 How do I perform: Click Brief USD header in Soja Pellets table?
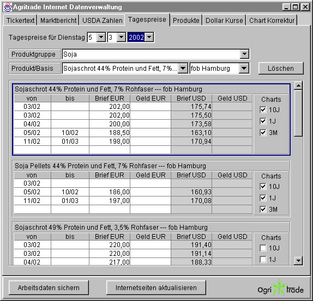pos(191,175)
